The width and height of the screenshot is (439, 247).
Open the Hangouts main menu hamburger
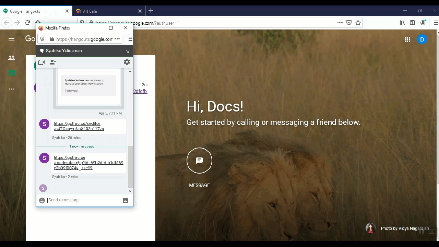click(x=12, y=39)
